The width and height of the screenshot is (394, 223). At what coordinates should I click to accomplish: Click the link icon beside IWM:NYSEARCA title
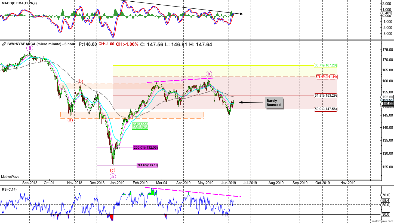[x=4, y=44]
